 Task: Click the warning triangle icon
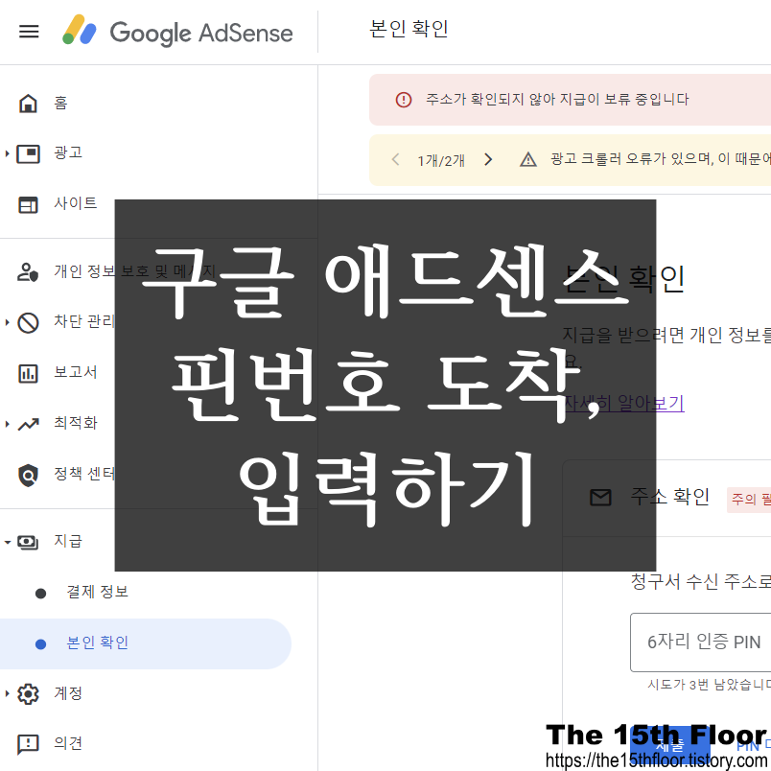coord(528,160)
